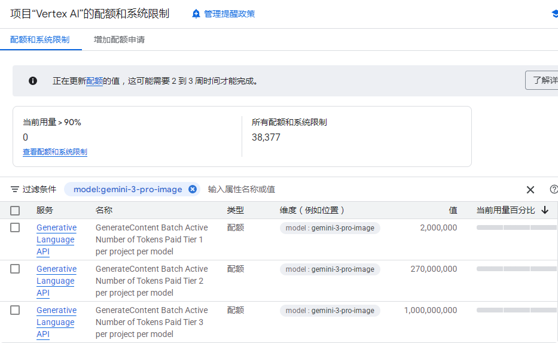Click the info icon in the update notice

coord(33,81)
